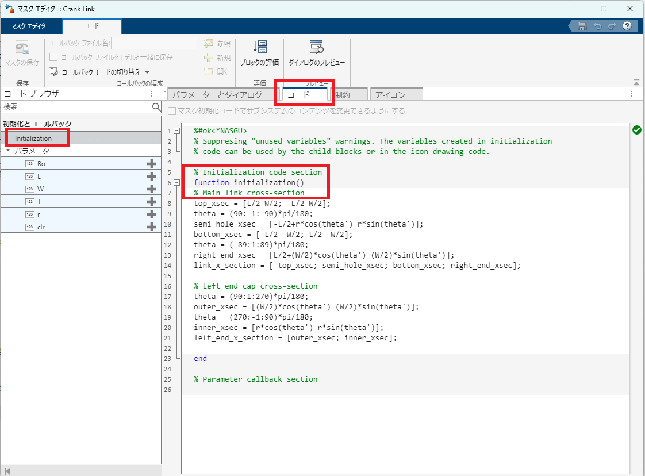
Task: Click '% Left end cap cross-section' comment
Action: [255, 286]
